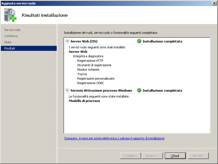Click Strumenti di registrazione entry
Screen dimensions: 218x164
tap(94, 65)
